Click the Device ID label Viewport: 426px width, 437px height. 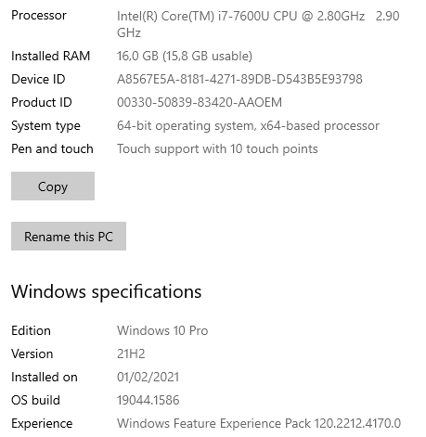(x=38, y=79)
